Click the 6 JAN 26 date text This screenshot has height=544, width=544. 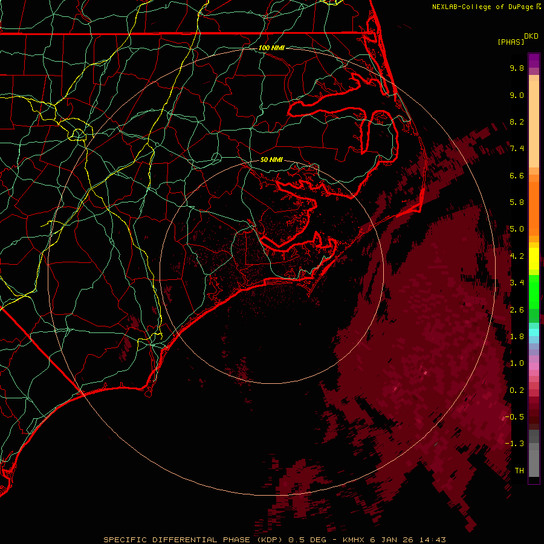point(392,540)
